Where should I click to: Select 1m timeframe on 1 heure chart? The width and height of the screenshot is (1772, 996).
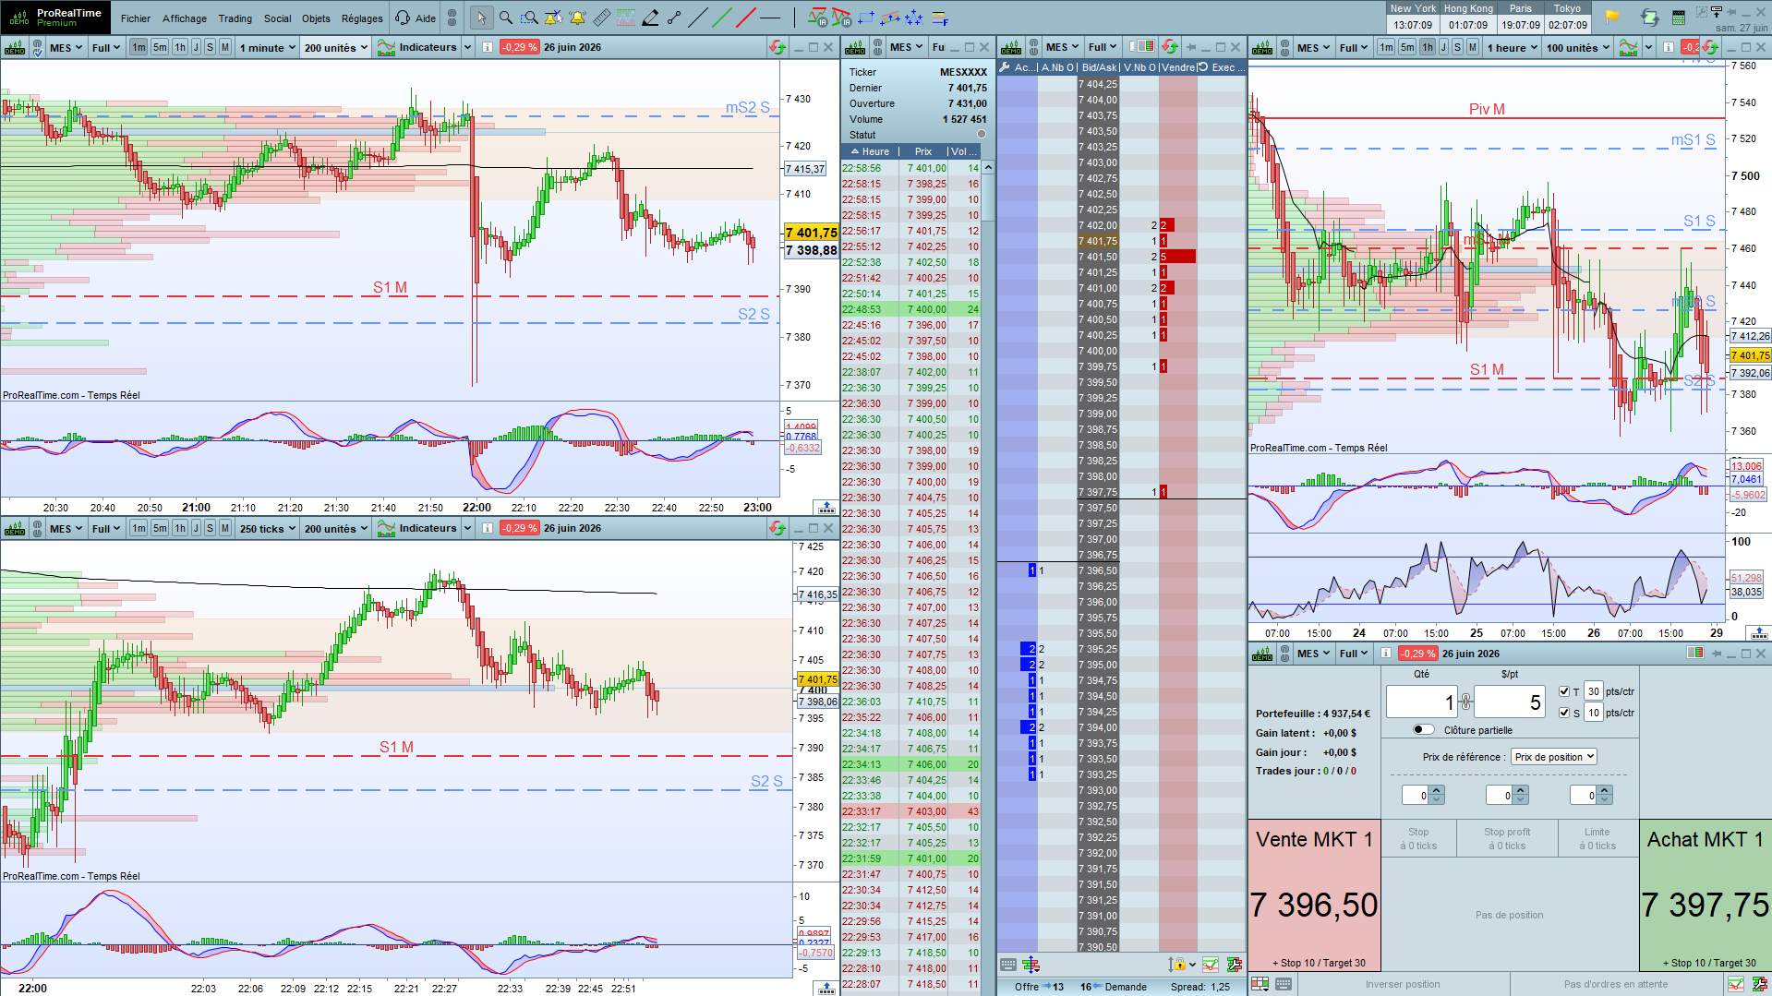[x=1386, y=47]
